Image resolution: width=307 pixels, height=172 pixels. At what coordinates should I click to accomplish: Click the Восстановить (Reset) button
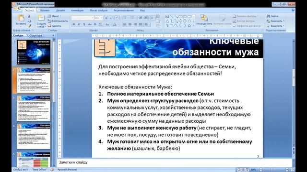click(58, 21)
